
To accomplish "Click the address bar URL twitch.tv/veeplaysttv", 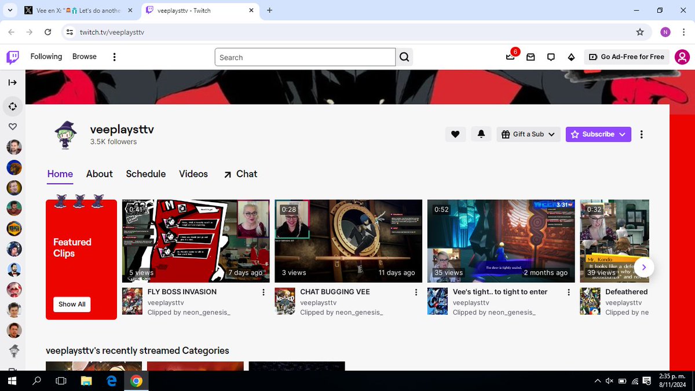I will 112,32.
